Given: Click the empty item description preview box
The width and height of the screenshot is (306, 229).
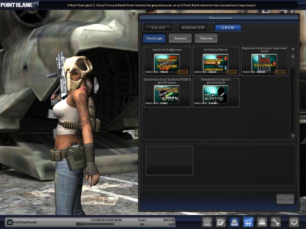Looking at the screenshot, I should click(169, 161).
